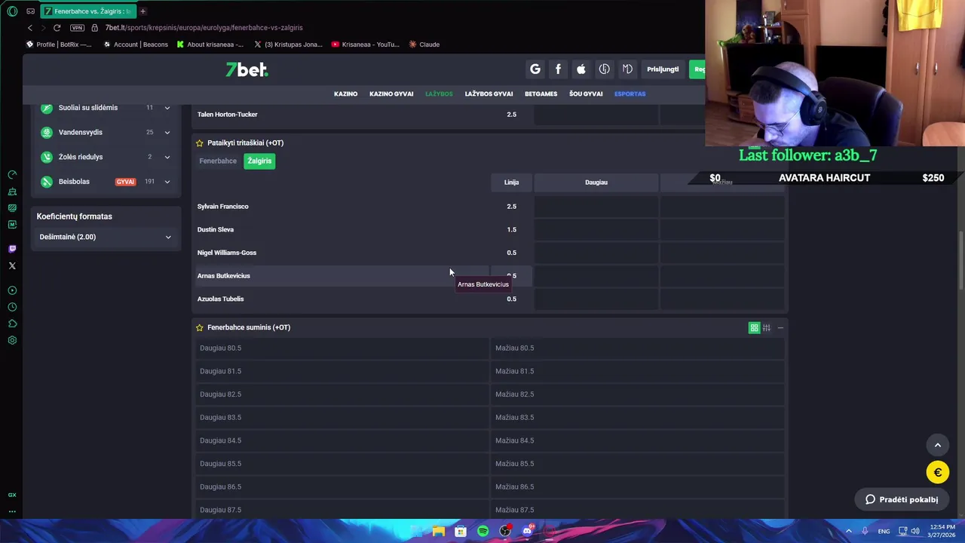
Task: Click the Prisijungti login button
Action: coord(663,69)
